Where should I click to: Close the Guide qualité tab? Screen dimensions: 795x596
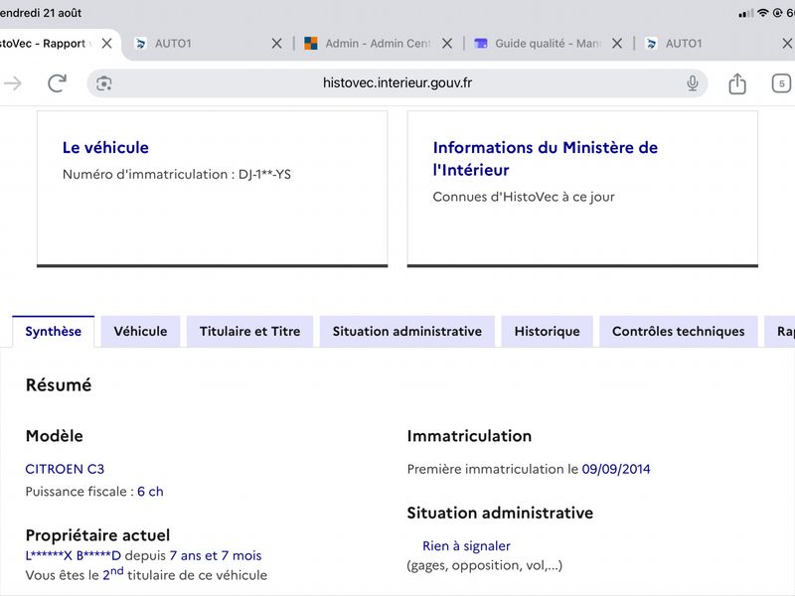point(616,44)
